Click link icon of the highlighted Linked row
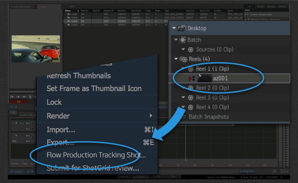The width and height of the screenshot is (298, 183). coord(68,21)
